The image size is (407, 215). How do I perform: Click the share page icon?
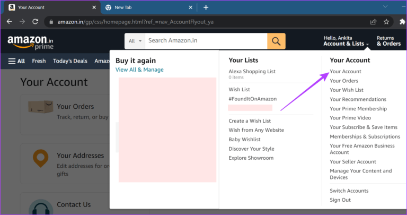click(373, 22)
